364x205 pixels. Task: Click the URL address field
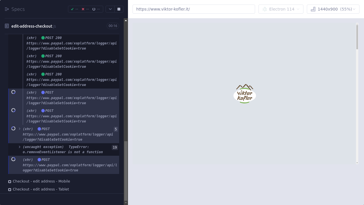click(x=194, y=9)
